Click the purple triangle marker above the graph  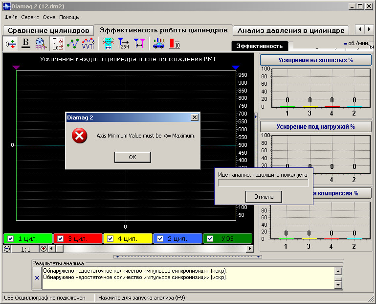pyautogui.click(x=16, y=67)
